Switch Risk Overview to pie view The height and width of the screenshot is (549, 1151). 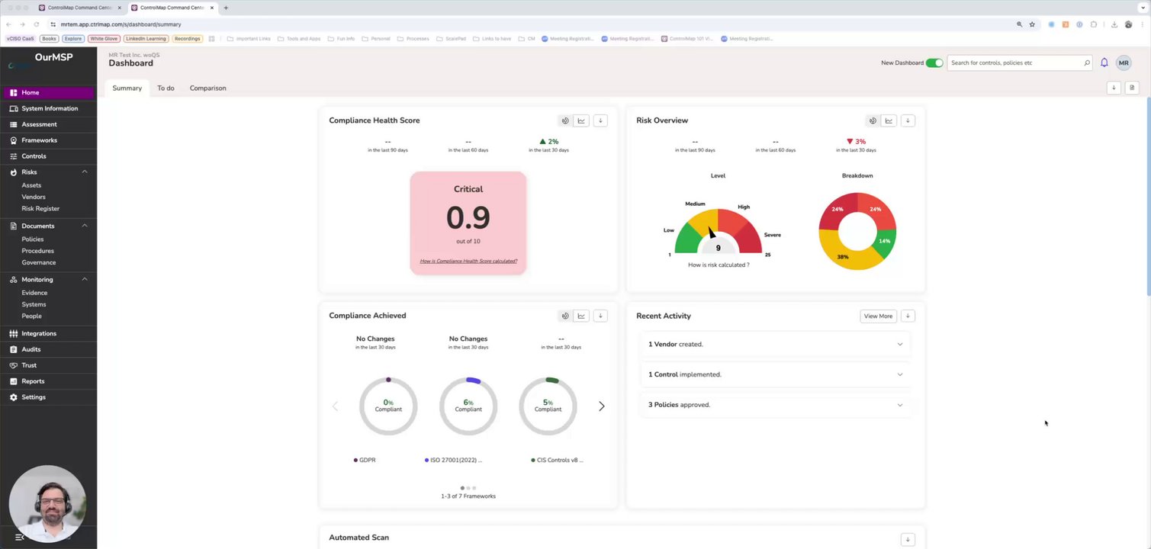pos(873,120)
